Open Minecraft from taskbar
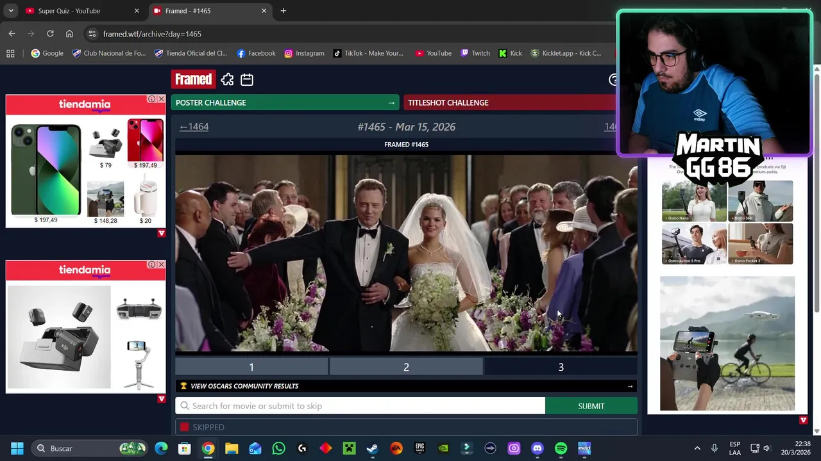The image size is (821, 461). [x=349, y=448]
